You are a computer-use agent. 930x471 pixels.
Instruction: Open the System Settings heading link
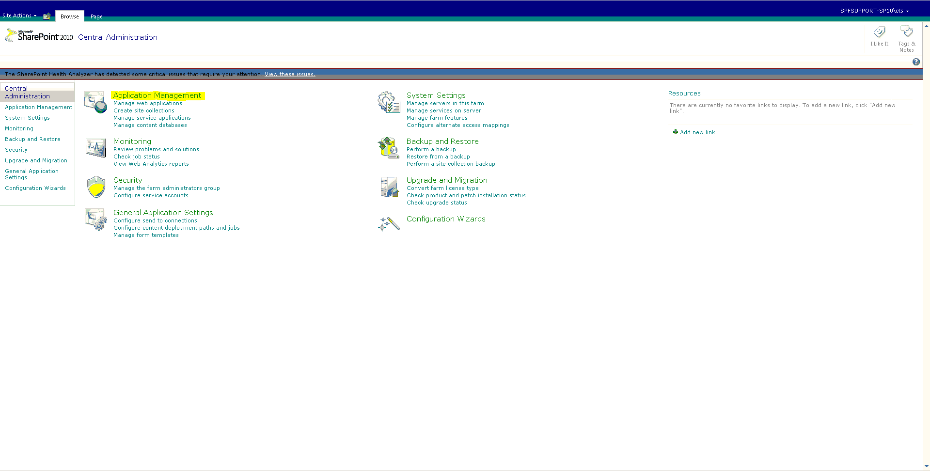pyautogui.click(x=436, y=95)
